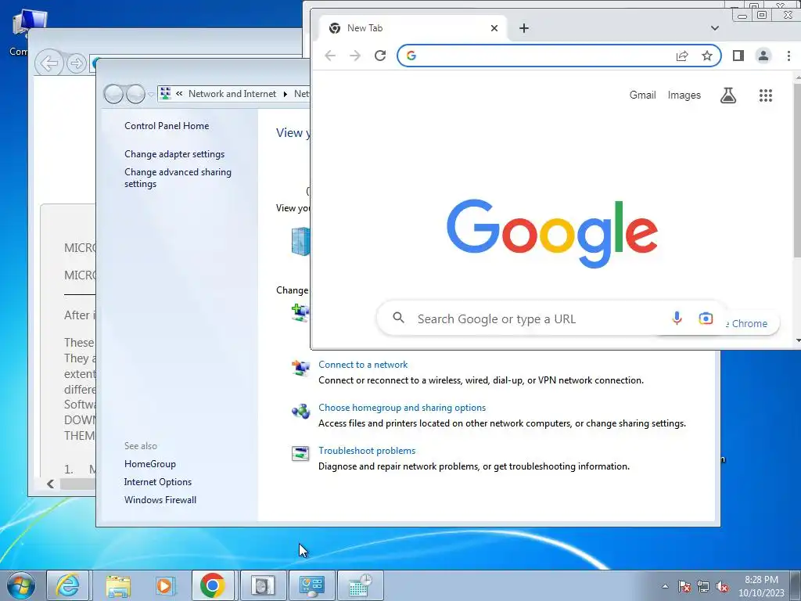Show hidden tray icons arrow
The image size is (801, 601).
coord(665,586)
